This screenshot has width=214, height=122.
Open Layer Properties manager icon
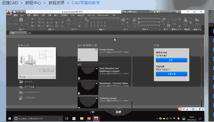pos(86,20)
